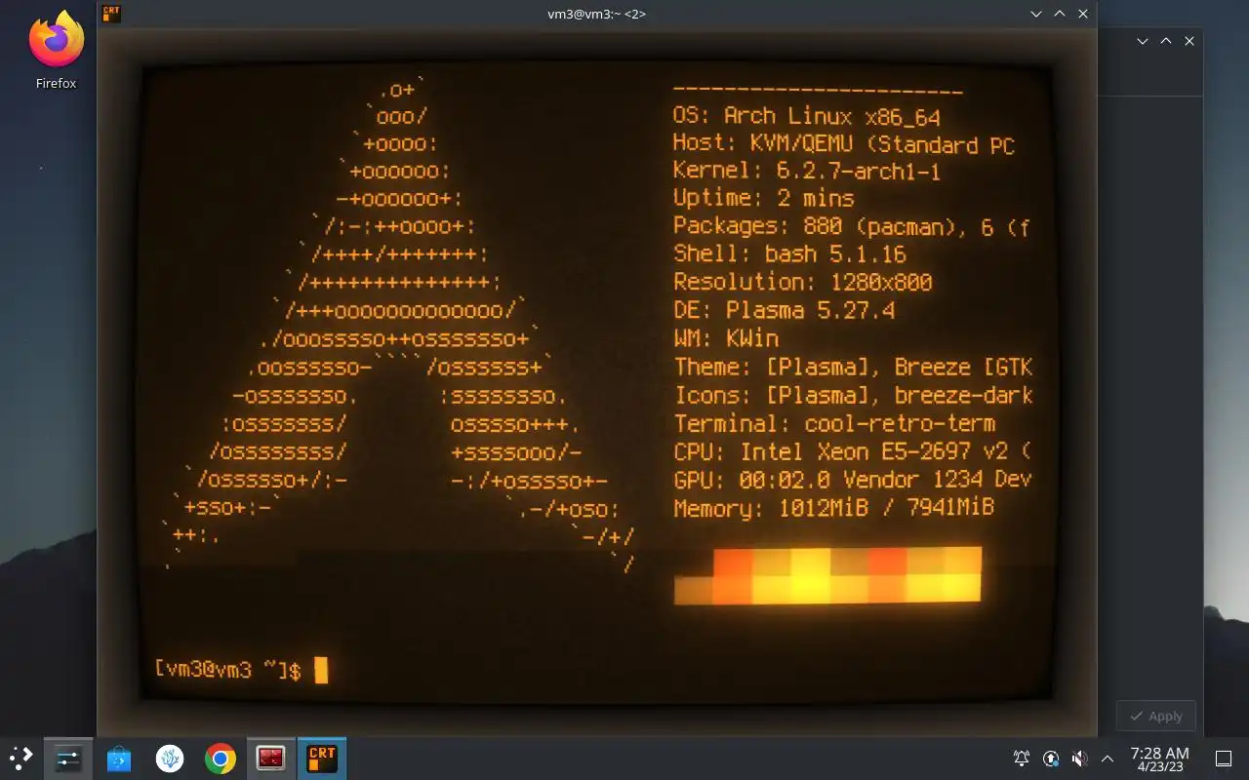Click the 'Shell: bash 5.1.16' line

pos(789,254)
